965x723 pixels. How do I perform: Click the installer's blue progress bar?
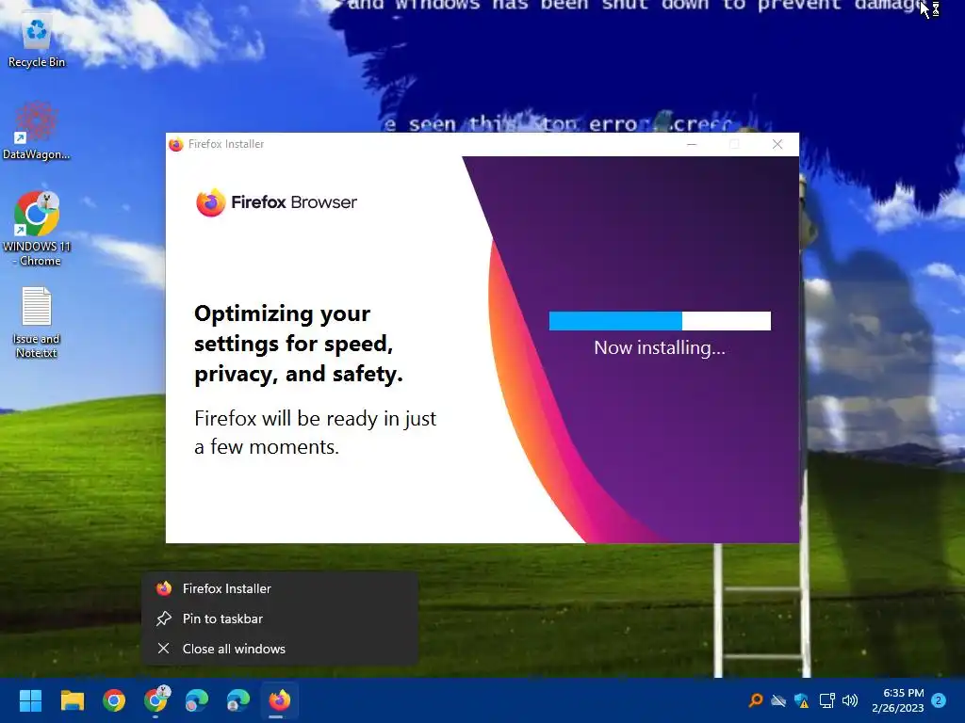point(660,321)
